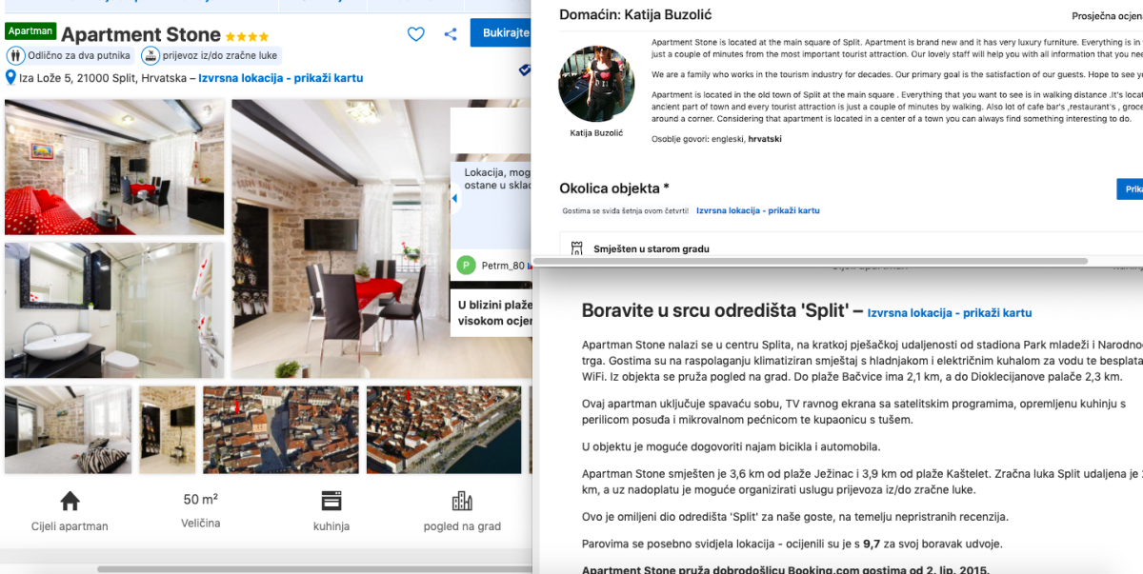Open map link beside the Split address
1143x574 pixels.
tap(280, 78)
